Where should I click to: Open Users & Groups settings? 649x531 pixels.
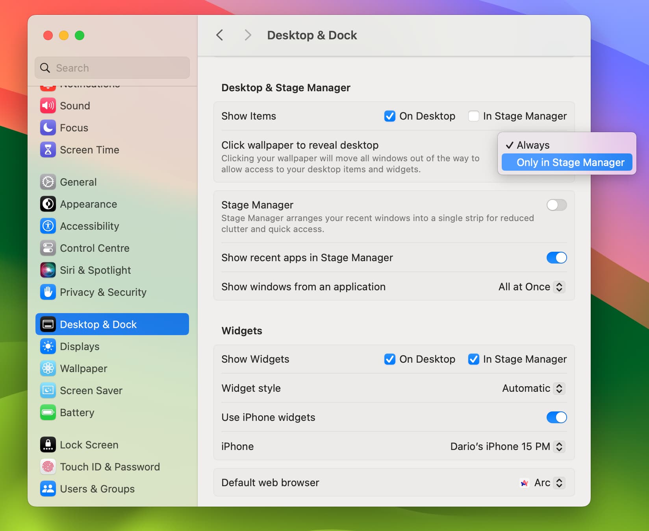coord(112,489)
